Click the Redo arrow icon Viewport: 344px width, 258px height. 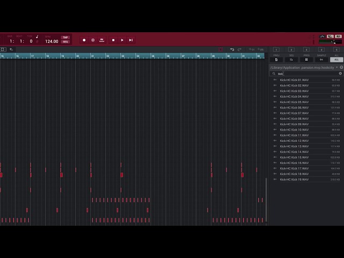click(x=239, y=49)
